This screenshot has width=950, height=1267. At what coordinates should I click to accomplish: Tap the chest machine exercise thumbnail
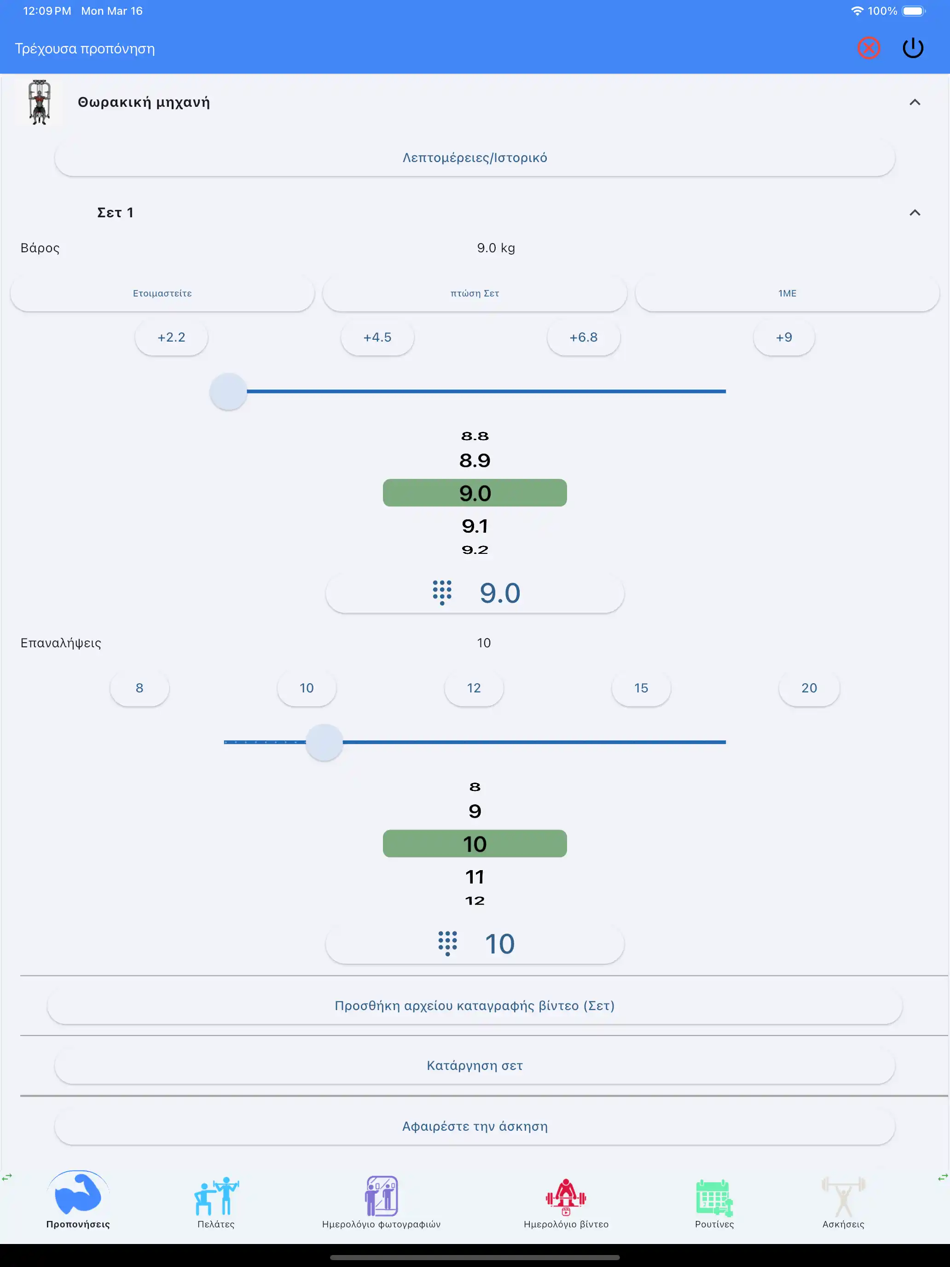[x=39, y=102]
